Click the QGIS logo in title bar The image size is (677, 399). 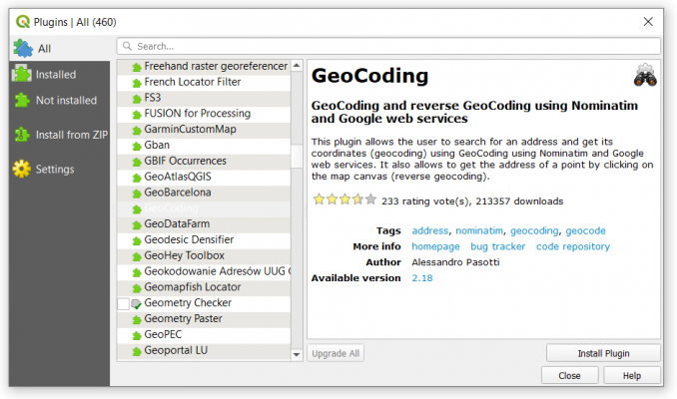(x=22, y=22)
